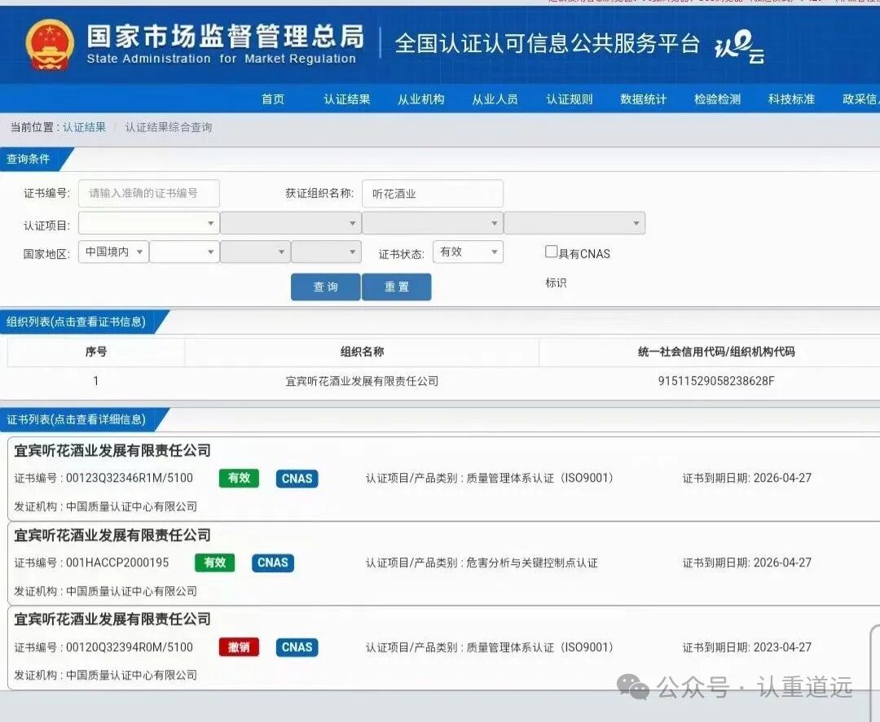Open the 从业机构 navigation tab

point(420,99)
